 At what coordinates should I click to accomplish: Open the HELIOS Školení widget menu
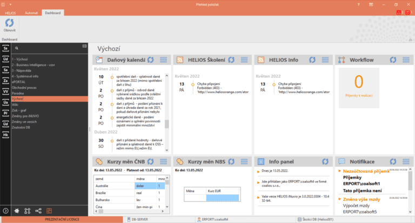(x=244, y=60)
